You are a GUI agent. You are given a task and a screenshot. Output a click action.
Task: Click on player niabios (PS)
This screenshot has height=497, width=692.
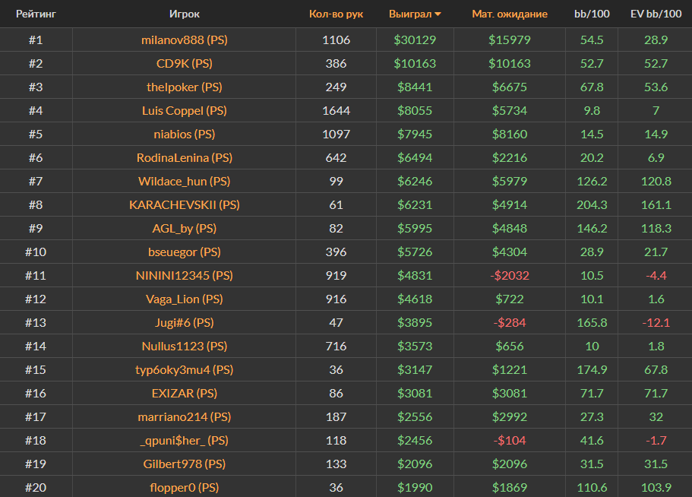[x=184, y=134]
